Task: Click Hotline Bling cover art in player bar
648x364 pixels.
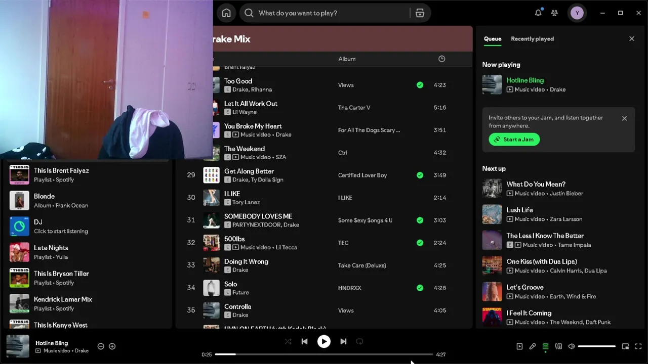Action: pos(18,346)
